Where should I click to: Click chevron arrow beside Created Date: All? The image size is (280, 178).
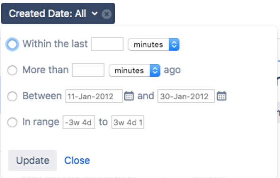point(94,14)
